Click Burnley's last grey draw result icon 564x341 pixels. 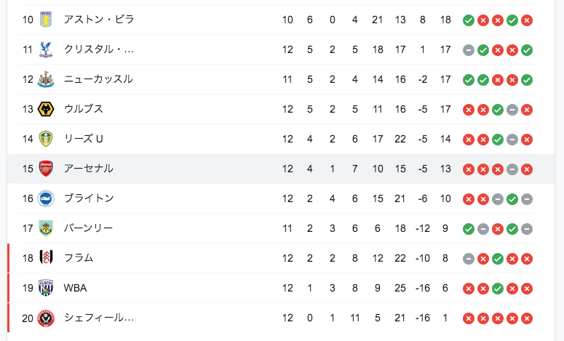point(527,229)
